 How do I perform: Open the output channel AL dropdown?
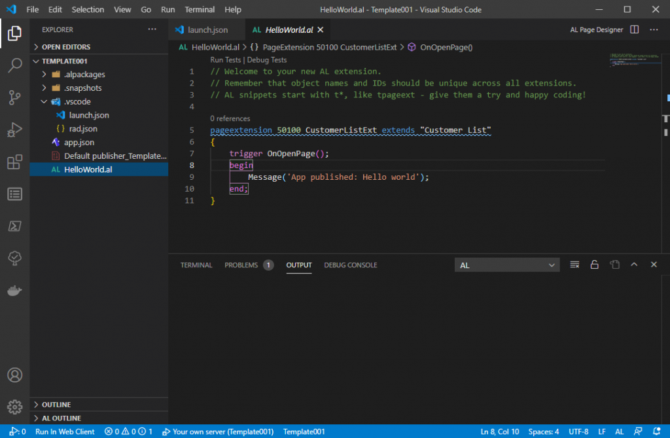point(507,265)
